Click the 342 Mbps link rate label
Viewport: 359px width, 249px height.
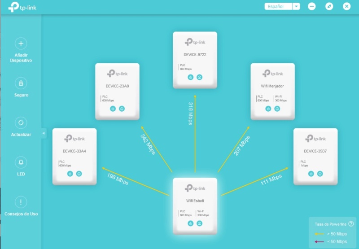[x=148, y=144]
